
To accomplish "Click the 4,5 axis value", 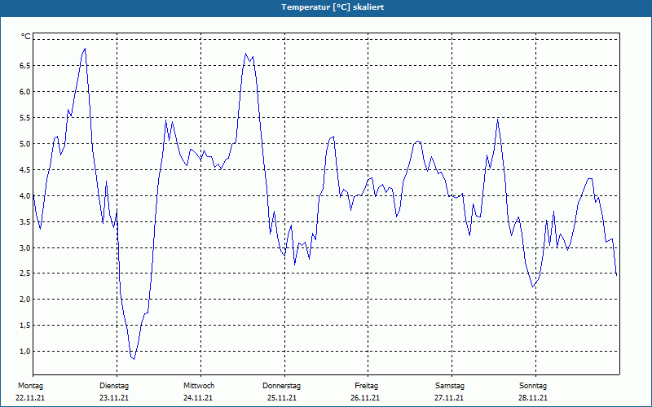I will click(x=25, y=169).
